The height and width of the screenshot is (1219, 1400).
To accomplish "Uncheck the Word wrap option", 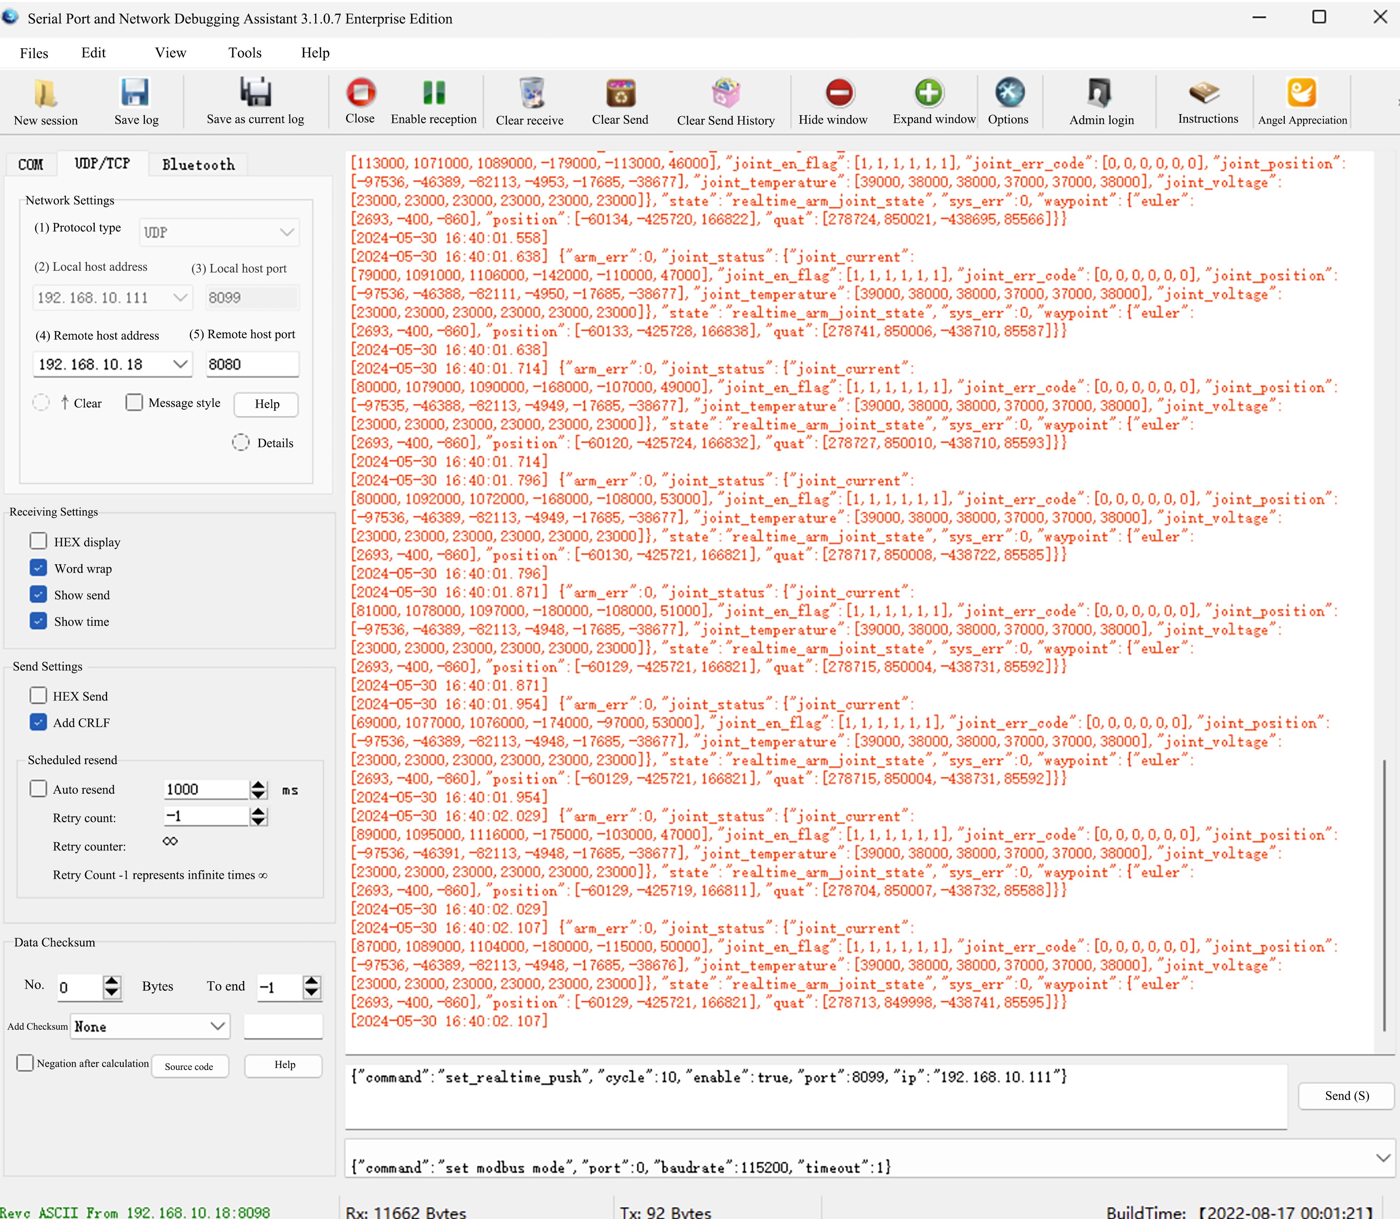I will (39, 568).
